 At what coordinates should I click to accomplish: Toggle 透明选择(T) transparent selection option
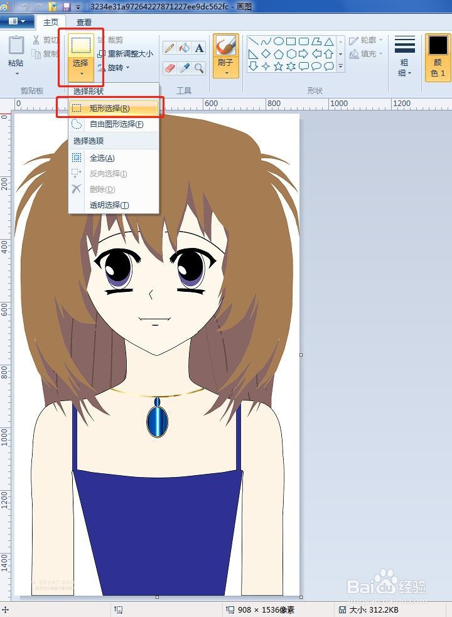coord(114,205)
